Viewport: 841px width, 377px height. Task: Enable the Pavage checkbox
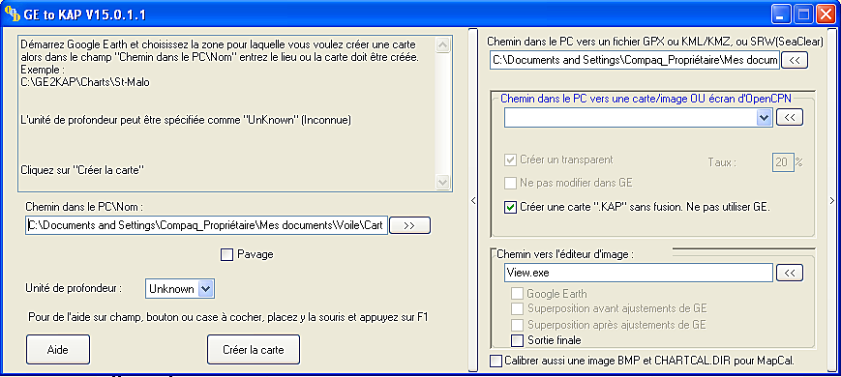tap(226, 255)
